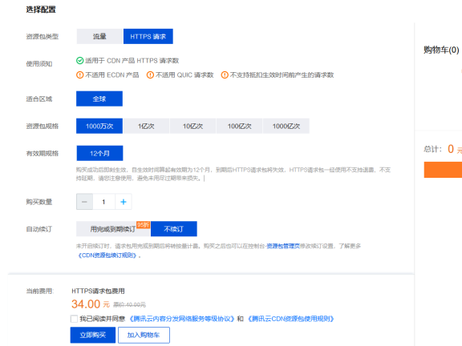Click the 加入购物车 button
Viewport: 462px width, 346px height.
click(x=144, y=335)
